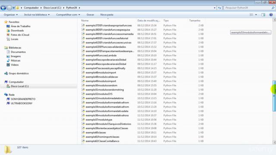Viewport: 276px width, 155px height.
Task: Select file exemplo42DEFfuncoesvalidardados
Action: point(106,47)
